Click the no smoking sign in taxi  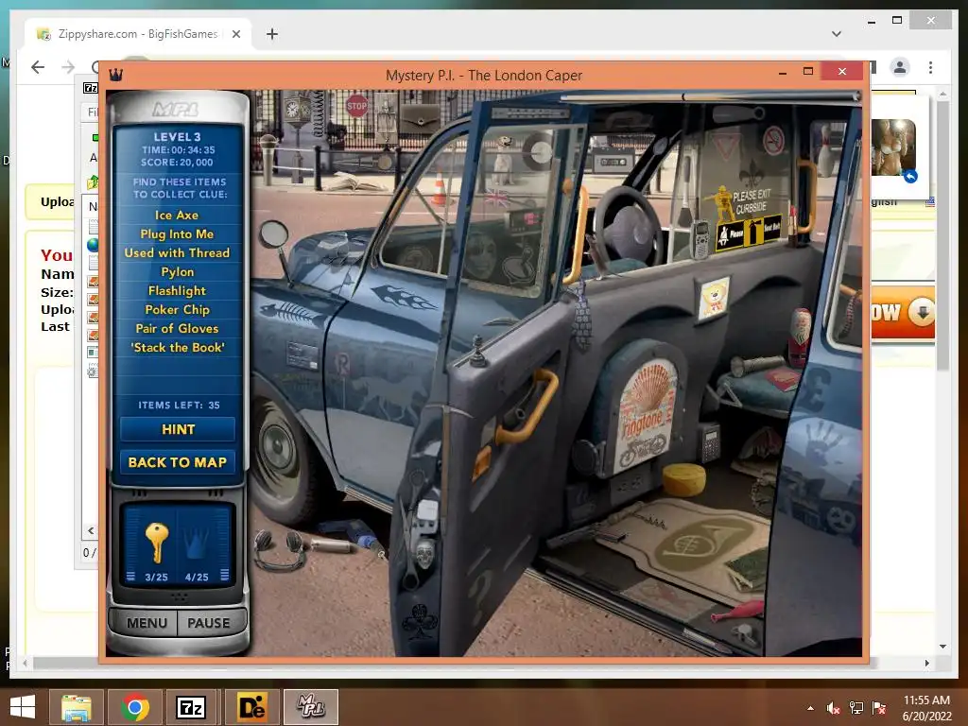click(x=773, y=142)
